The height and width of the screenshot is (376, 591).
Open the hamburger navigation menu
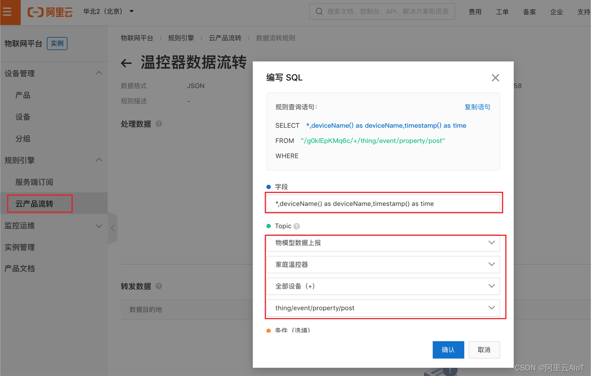[7, 12]
